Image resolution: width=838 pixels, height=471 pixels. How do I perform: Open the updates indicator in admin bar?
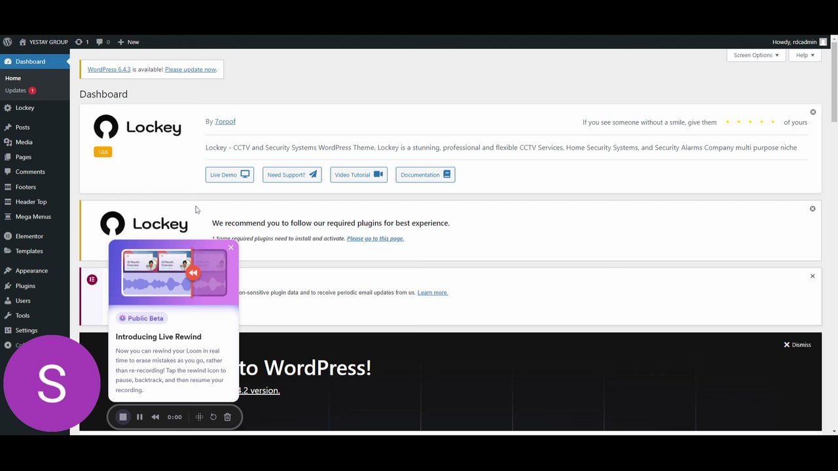coord(82,42)
